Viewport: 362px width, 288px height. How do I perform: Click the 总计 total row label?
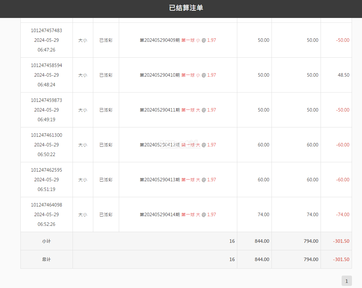tap(46, 259)
